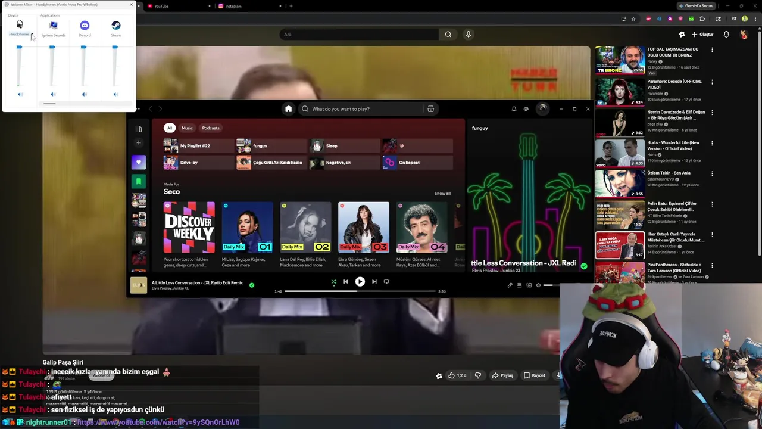This screenshot has height=429, width=762.
Task: Click YouTube search magnifier button
Action: coord(448,35)
